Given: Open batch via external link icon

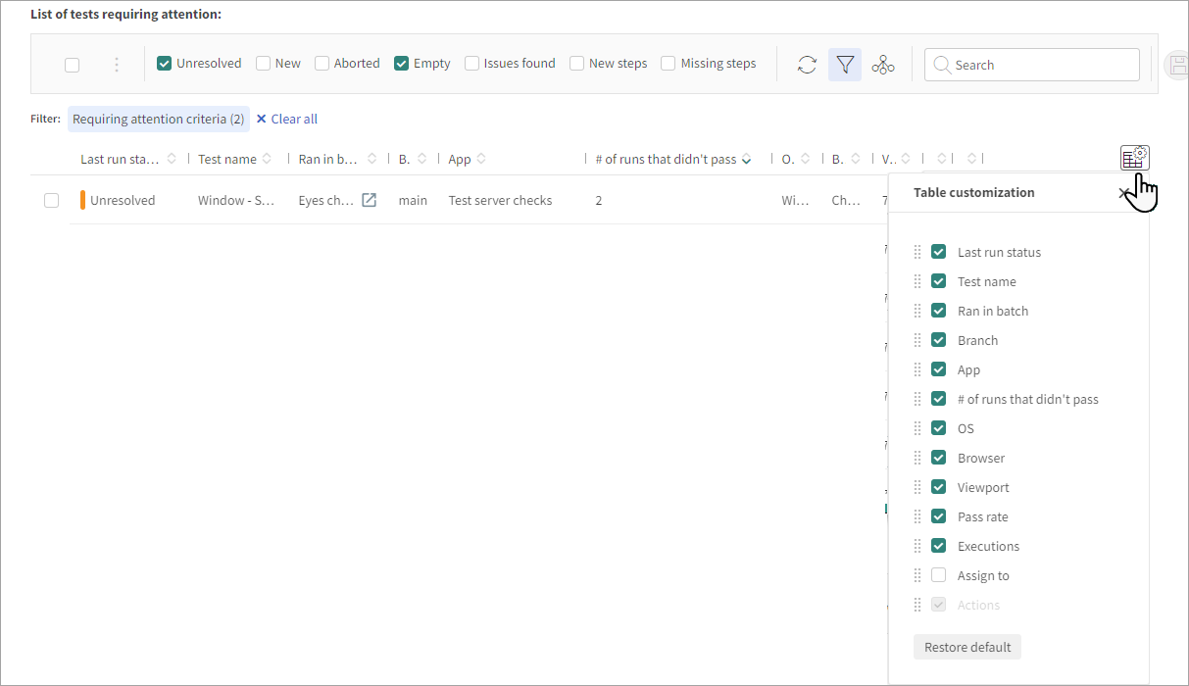Looking at the screenshot, I should [369, 200].
